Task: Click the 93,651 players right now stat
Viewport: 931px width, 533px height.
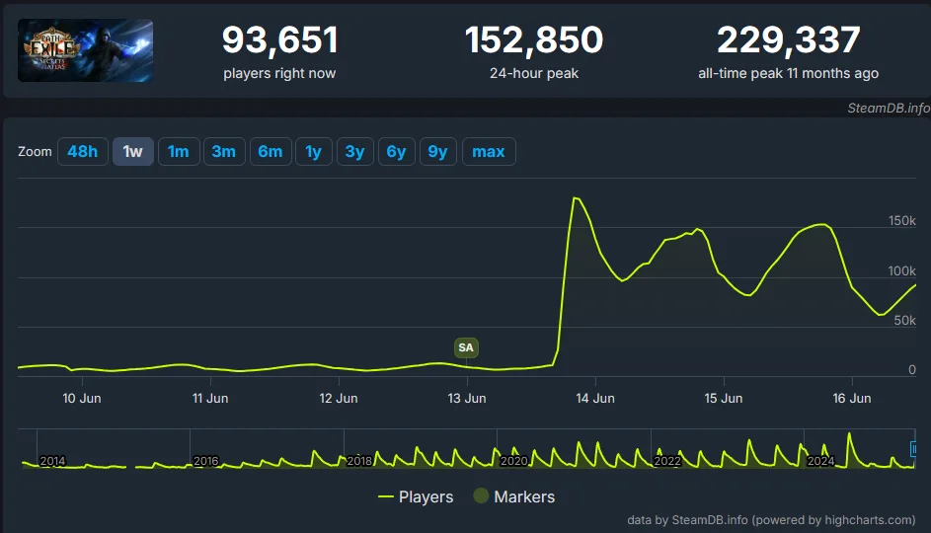Action: [279, 40]
